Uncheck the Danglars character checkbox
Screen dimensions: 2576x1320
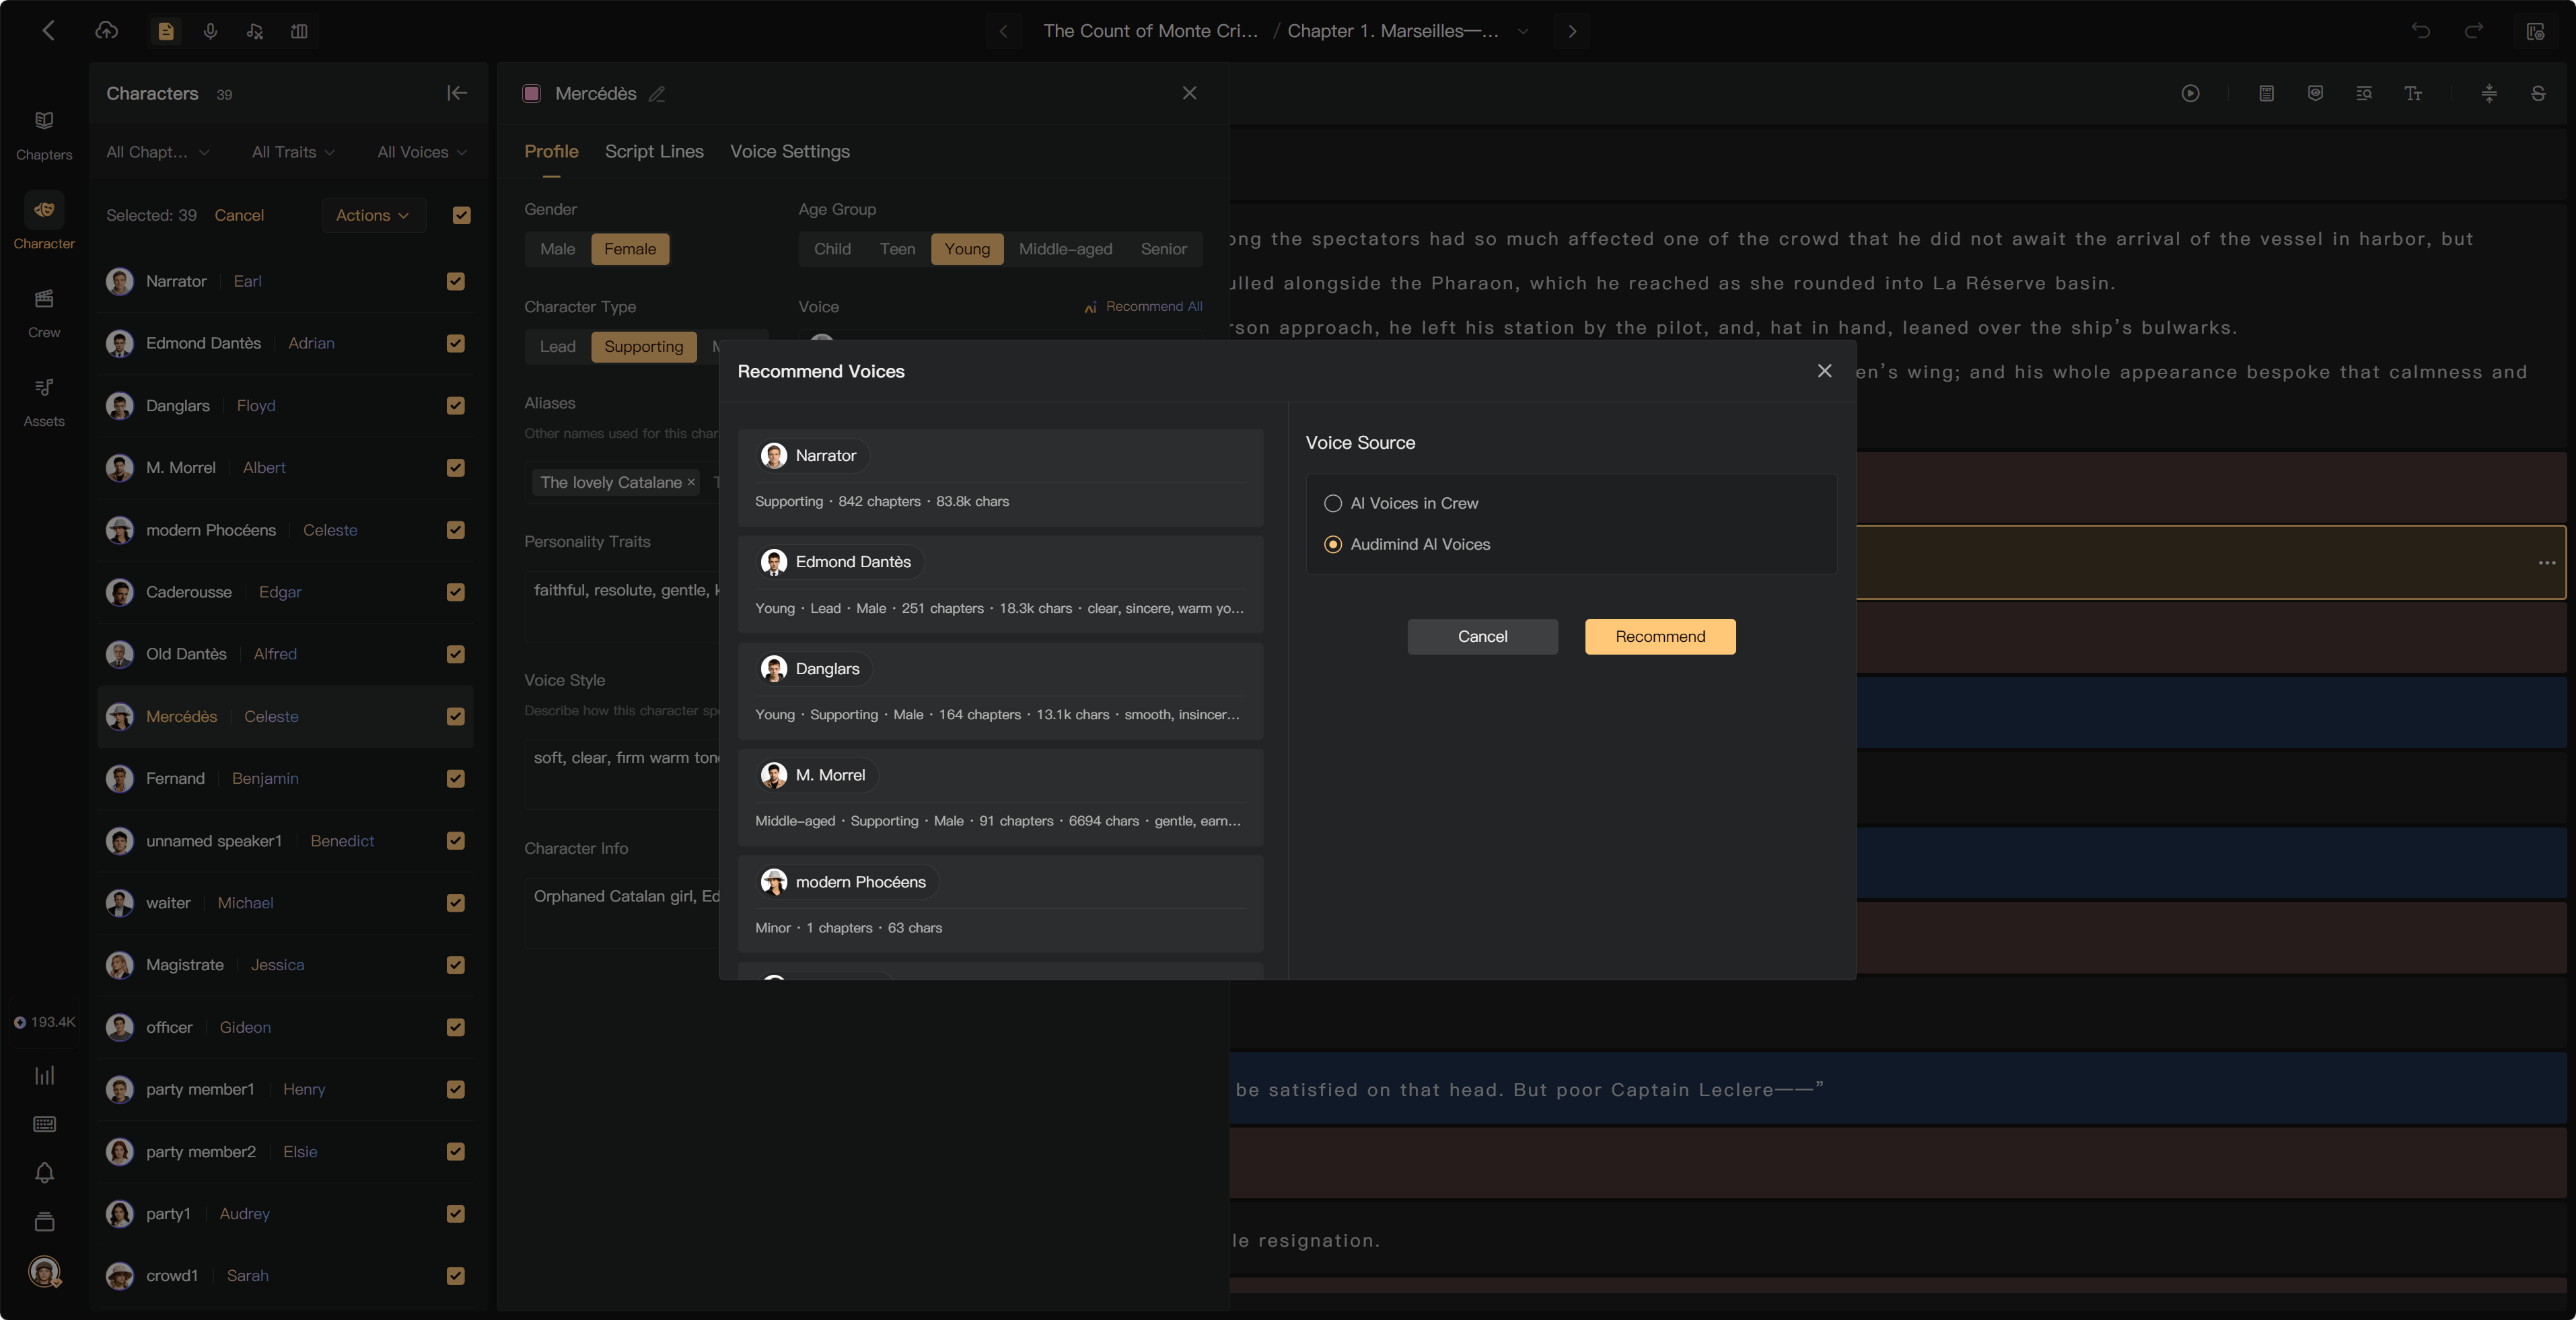[x=456, y=405]
